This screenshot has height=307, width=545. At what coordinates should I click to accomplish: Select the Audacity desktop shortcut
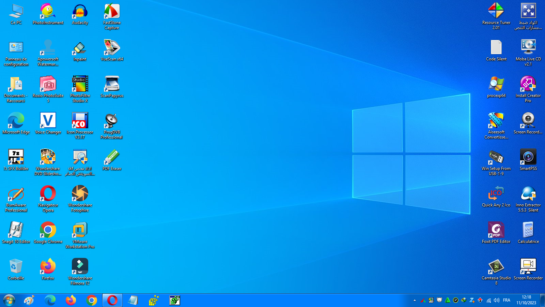coord(80,14)
